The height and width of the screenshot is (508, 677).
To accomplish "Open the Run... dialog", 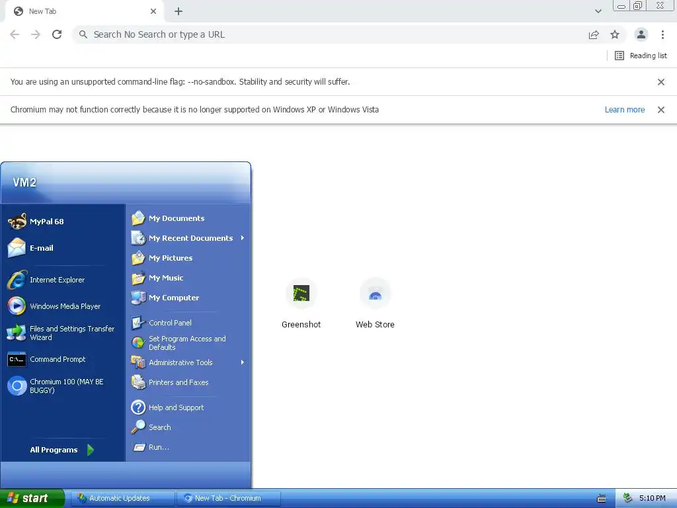I will pos(188,447).
